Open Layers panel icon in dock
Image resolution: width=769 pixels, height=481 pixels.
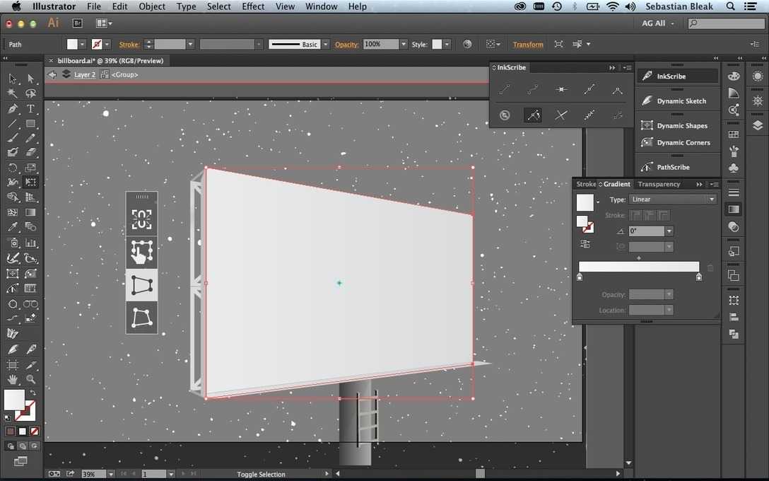758,126
